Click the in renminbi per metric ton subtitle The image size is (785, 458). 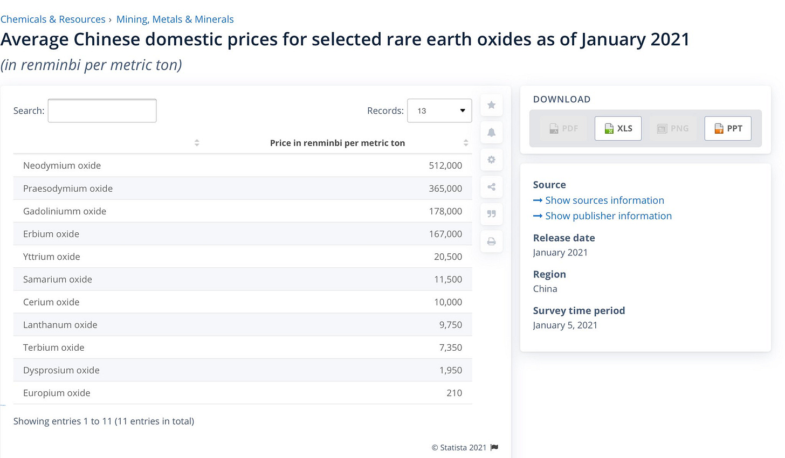[91, 65]
